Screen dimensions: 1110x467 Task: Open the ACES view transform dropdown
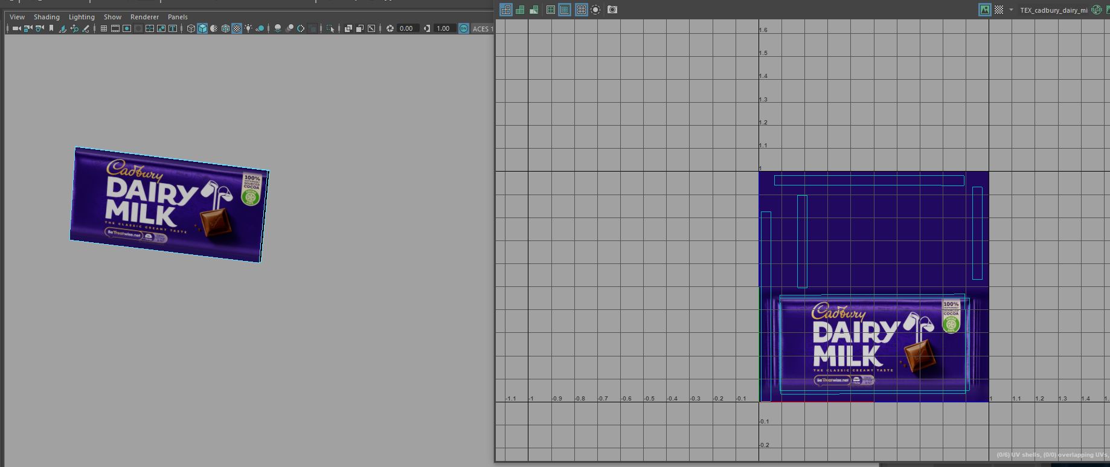(483, 28)
